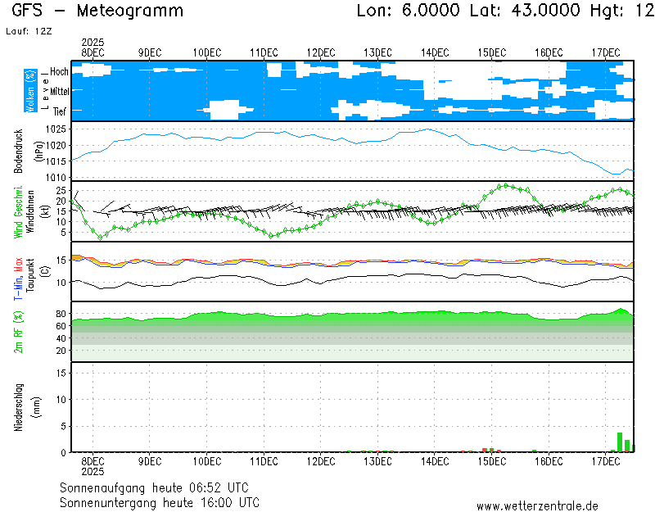Click the Bodendruck axis label
655x512 pixels.
(x=18, y=150)
